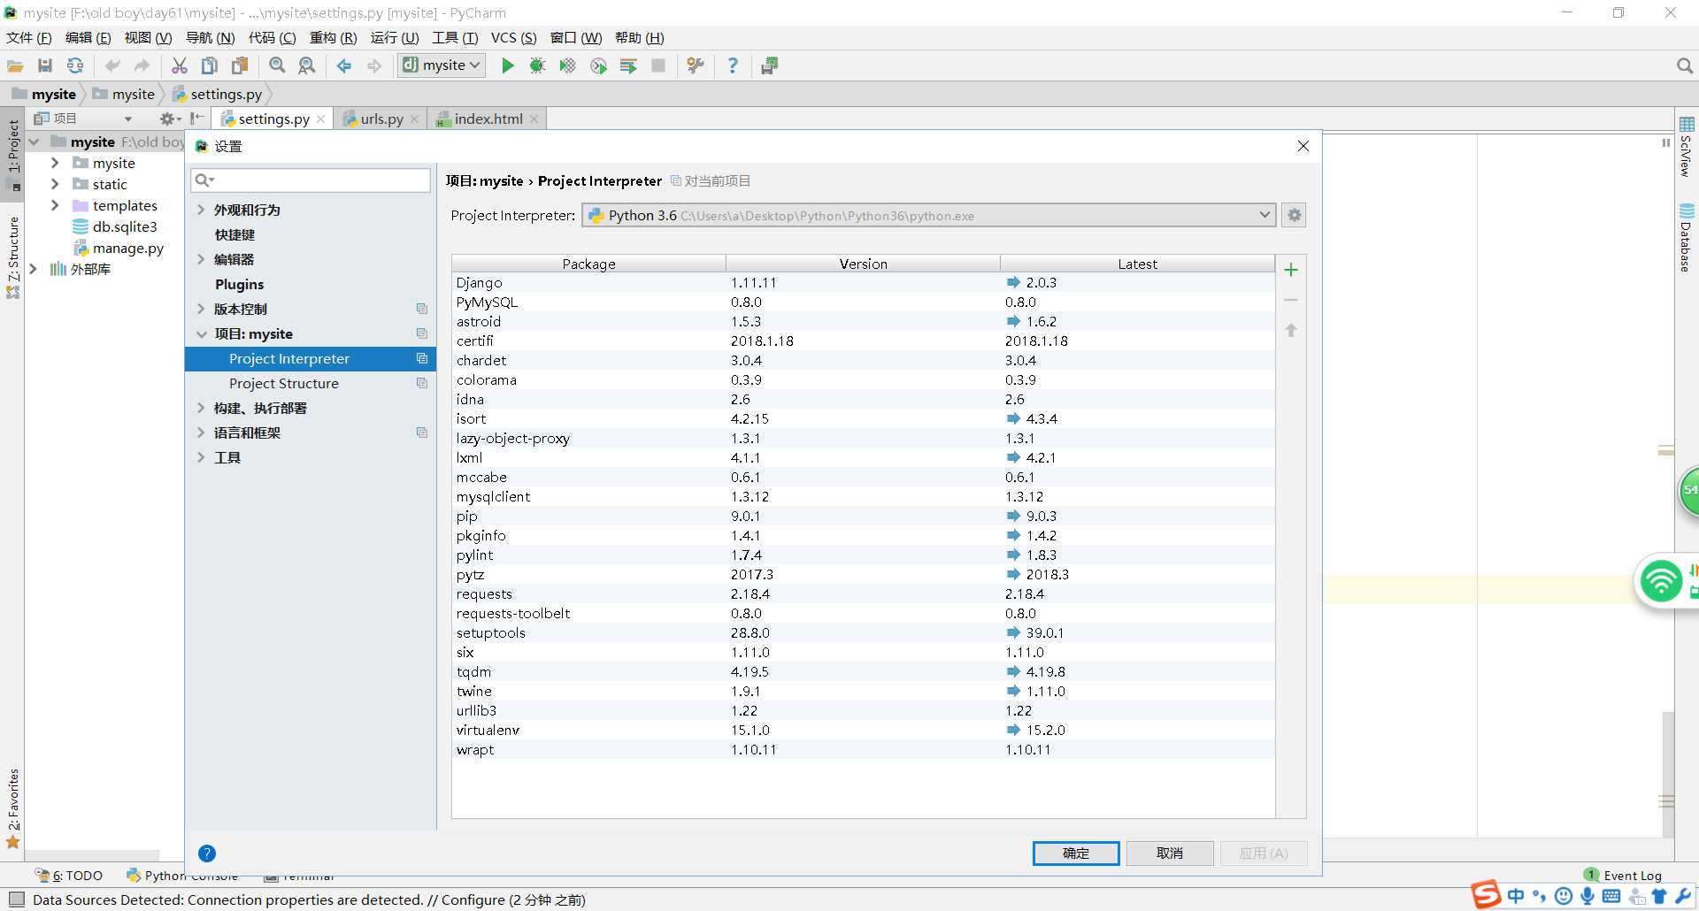Collapse the 项目: mysite settings section
The height and width of the screenshot is (911, 1699).
(x=201, y=333)
